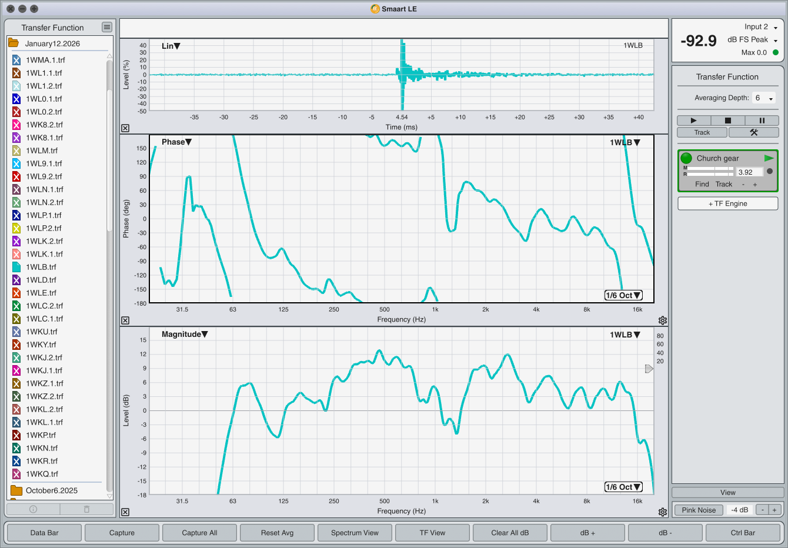Select the 1WLP.2.trf trace icon
The image size is (788, 548).
[16, 228]
